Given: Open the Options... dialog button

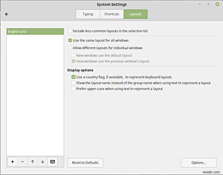Looking at the screenshot, I should point(199,163).
